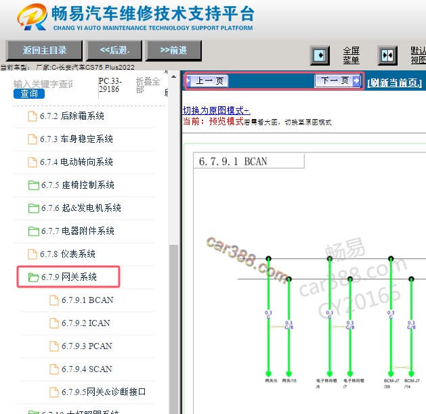Image resolution: width=426 pixels, height=414 pixels.
Task: Go forward with the >>前进 button
Action: click(x=173, y=50)
